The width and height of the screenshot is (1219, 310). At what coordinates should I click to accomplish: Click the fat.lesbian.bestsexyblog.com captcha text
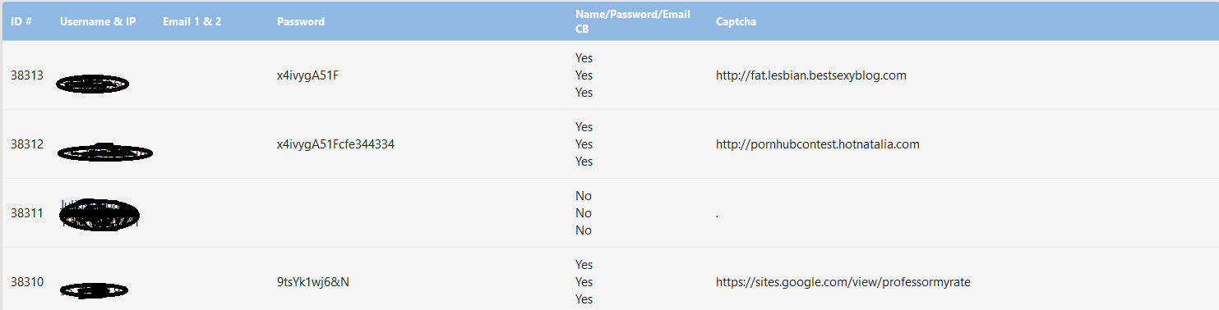(x=811, y=75)
